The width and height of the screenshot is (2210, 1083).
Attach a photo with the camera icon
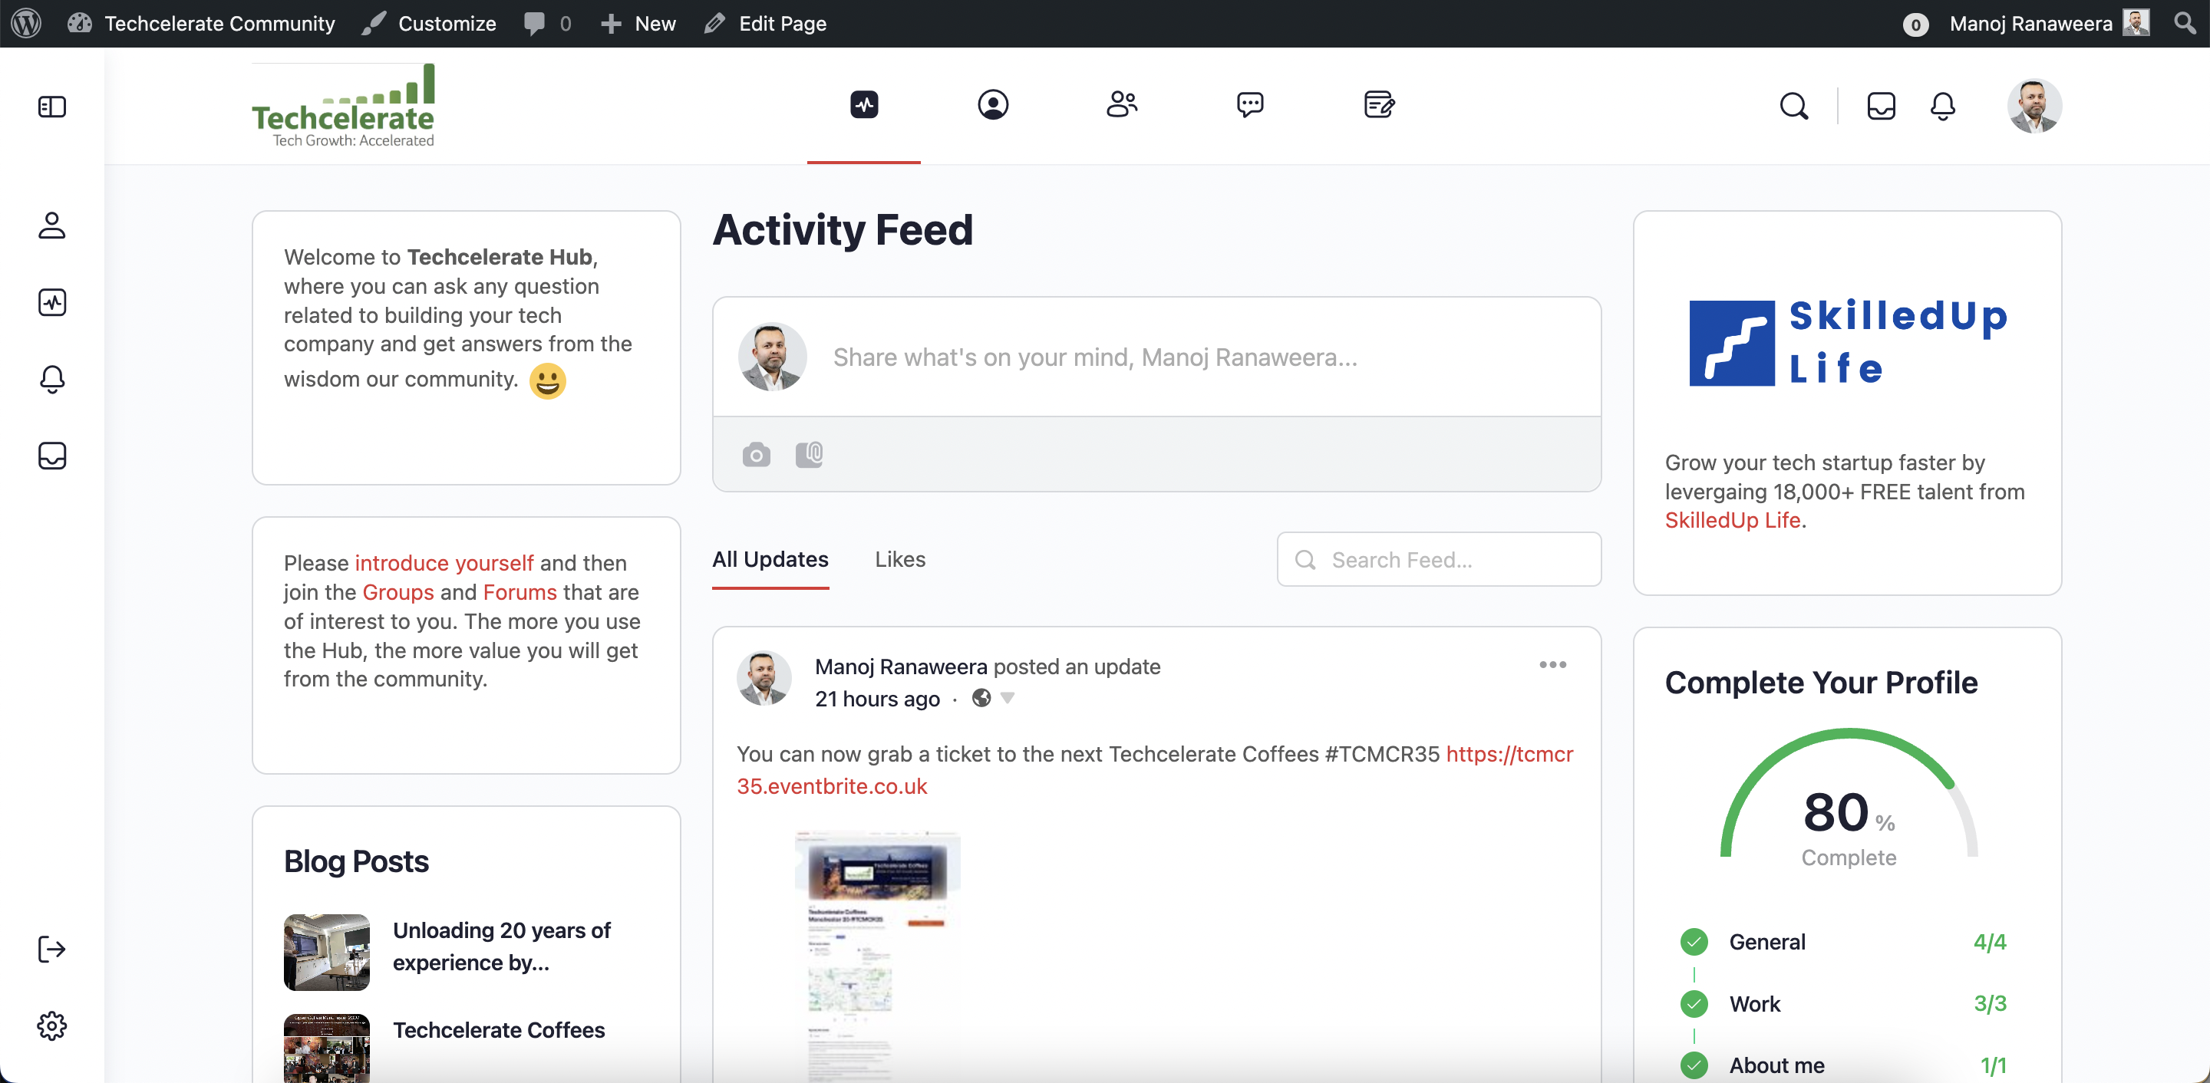click(756, 455)
